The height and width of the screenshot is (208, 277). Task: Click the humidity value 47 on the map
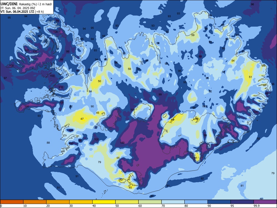tap(82, 119)
